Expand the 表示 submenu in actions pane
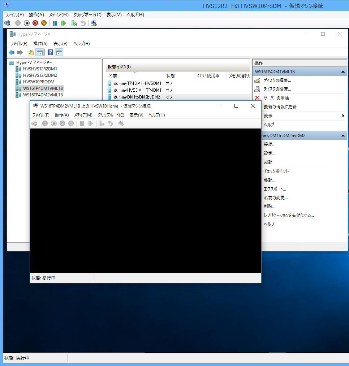 (x=343, y=116)
